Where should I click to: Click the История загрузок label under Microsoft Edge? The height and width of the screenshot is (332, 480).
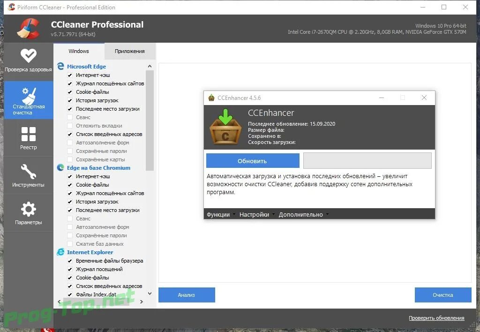pyautogui.click(x=97, y=100)
